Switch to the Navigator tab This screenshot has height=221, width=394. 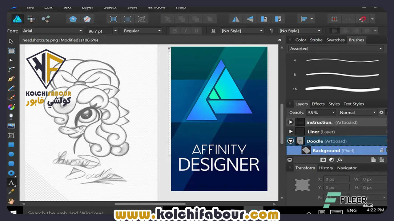pyautogui.click(x=347, y=168)
